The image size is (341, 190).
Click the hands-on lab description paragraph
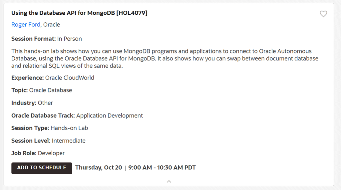click(165, 58)
